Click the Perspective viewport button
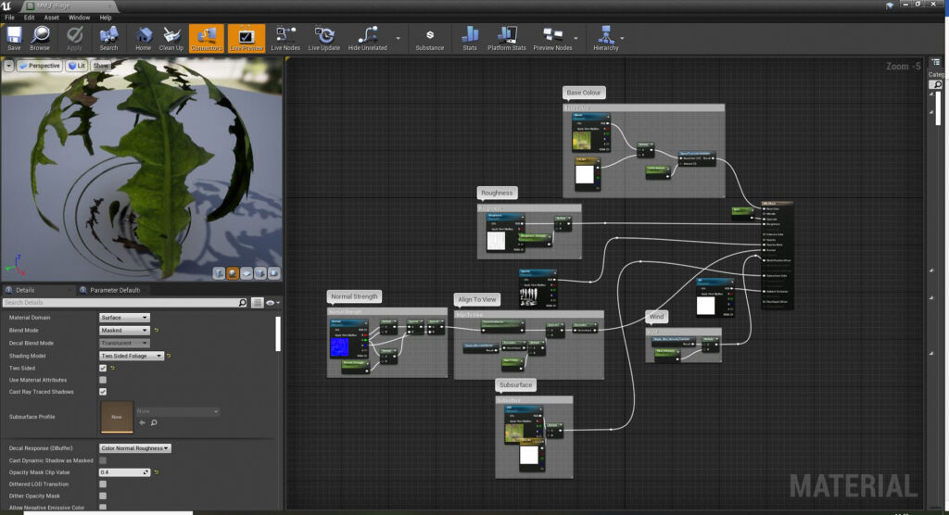 click(39, 66)
